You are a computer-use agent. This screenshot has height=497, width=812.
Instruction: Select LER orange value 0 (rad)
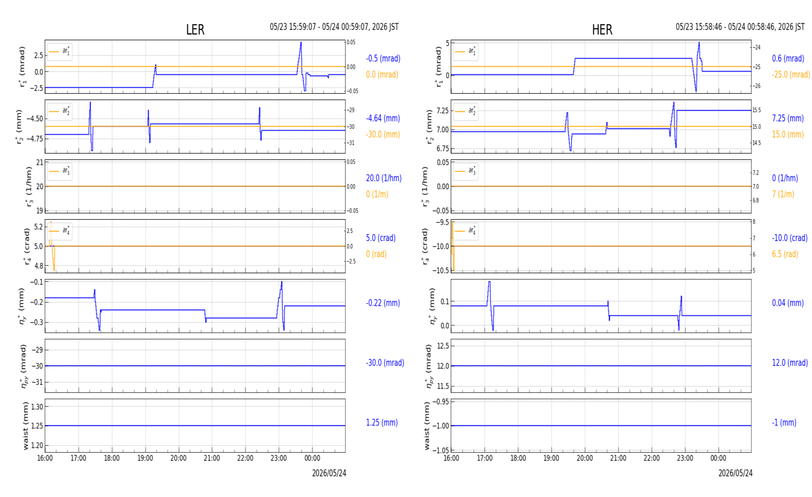[376, 254]
